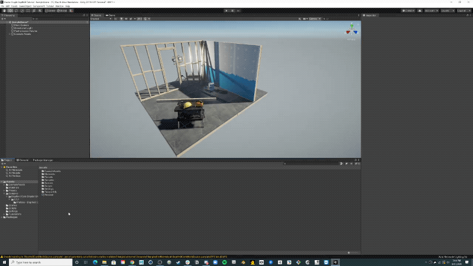
Task: Click the Windows search box
Action: click(41, 262)
